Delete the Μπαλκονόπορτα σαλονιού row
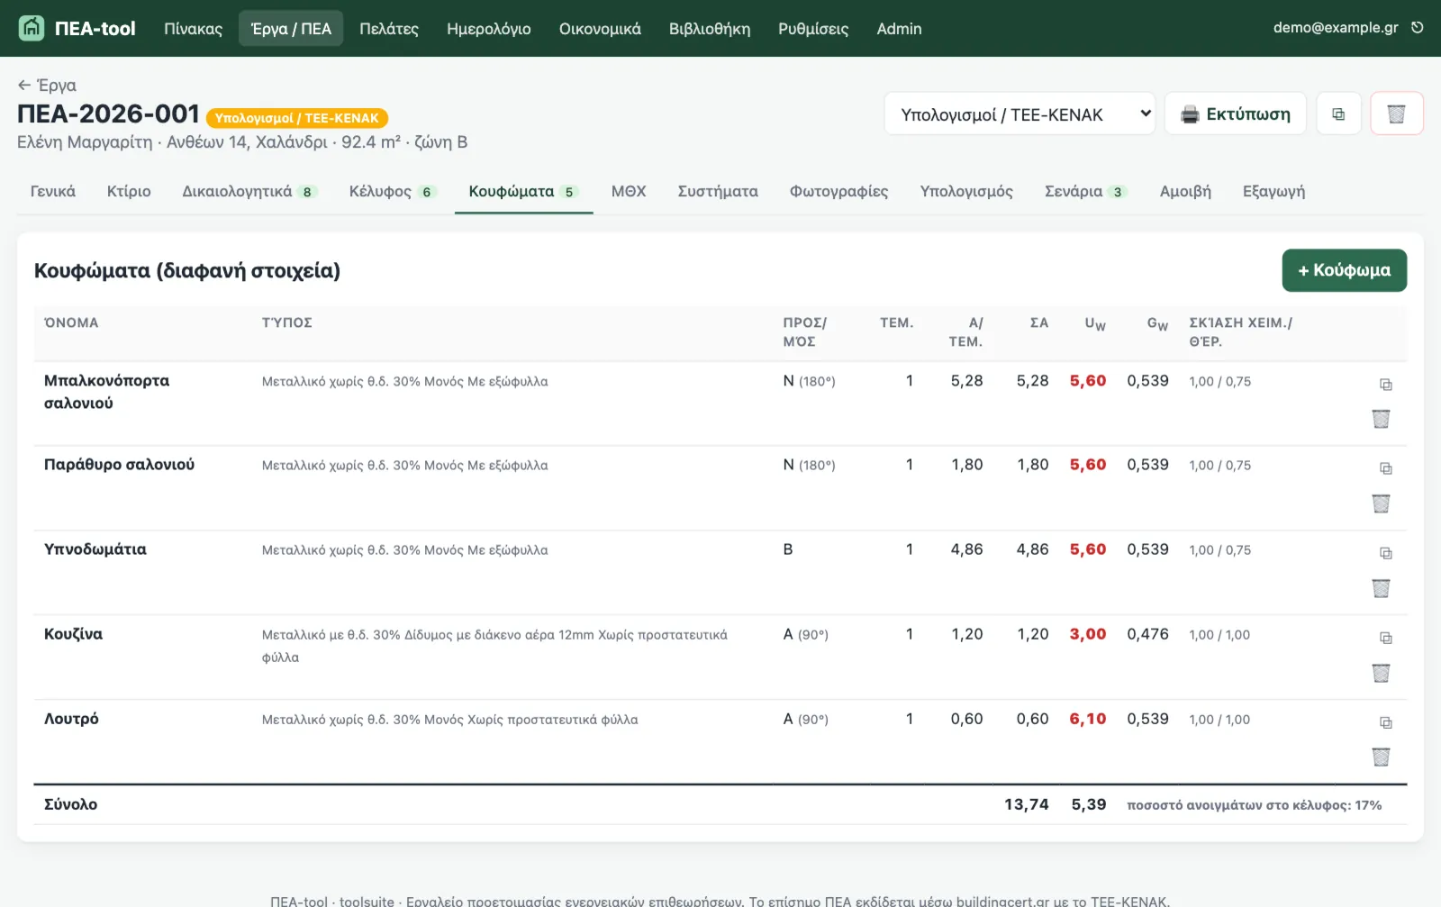 pos(1381,419)
